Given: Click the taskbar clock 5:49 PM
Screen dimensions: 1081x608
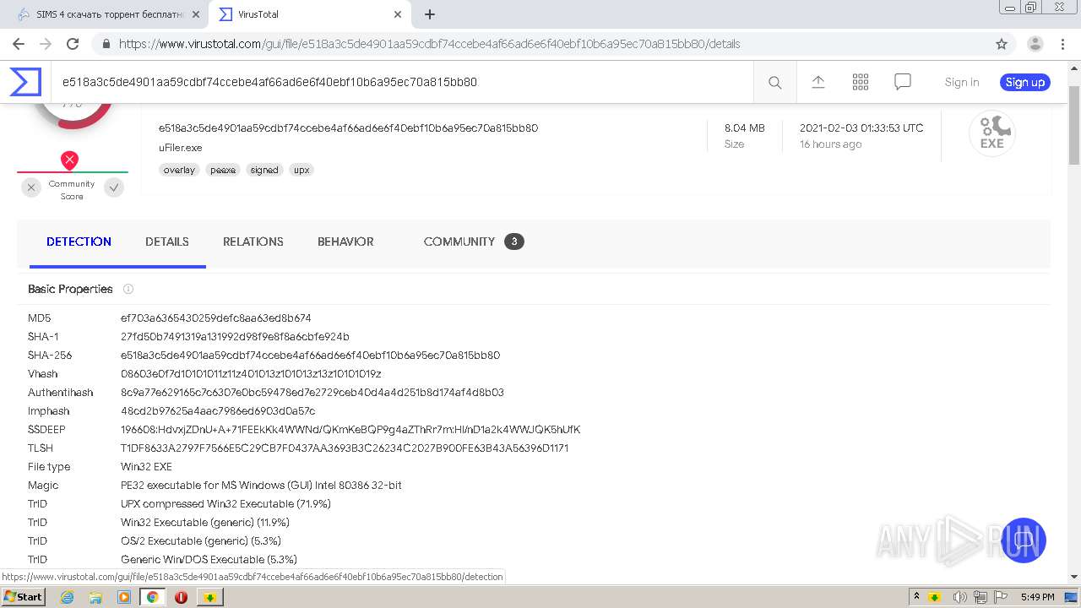Looking at the screenshot, I should 1037,597.
